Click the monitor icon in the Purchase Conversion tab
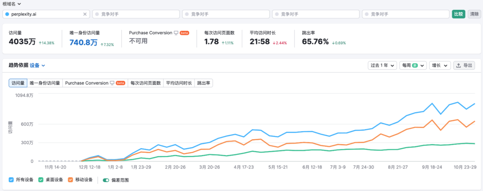This screenshot has width=483, height=191. click(x=112, y=83)
